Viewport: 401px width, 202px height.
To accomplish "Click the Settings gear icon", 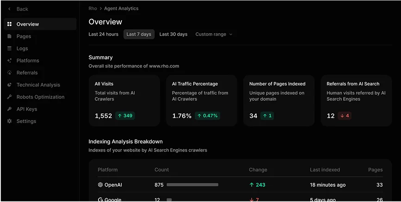I will tap(9, 121).
